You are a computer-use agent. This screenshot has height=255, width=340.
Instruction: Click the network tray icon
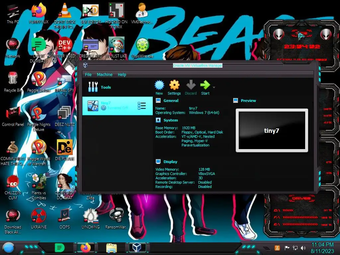click(x=295, y=248)
